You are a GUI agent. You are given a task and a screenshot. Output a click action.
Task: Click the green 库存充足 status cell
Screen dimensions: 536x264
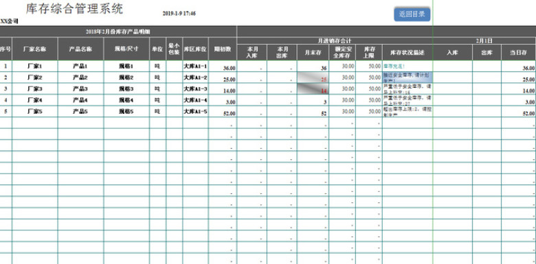[x=407, y=66]
